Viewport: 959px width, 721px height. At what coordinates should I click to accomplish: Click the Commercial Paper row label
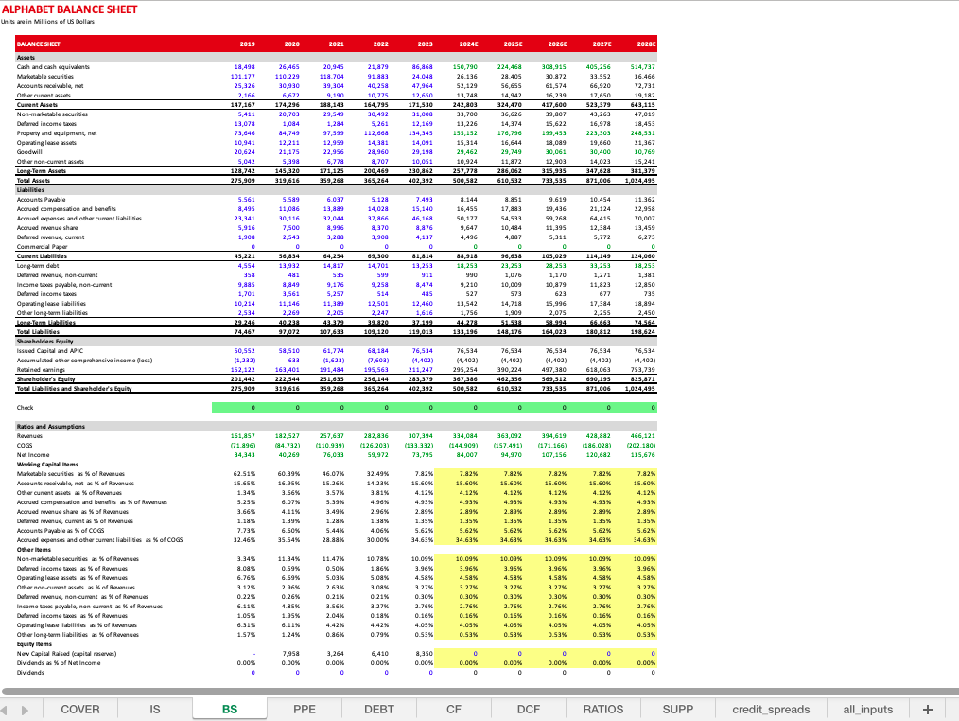[43, 247]
